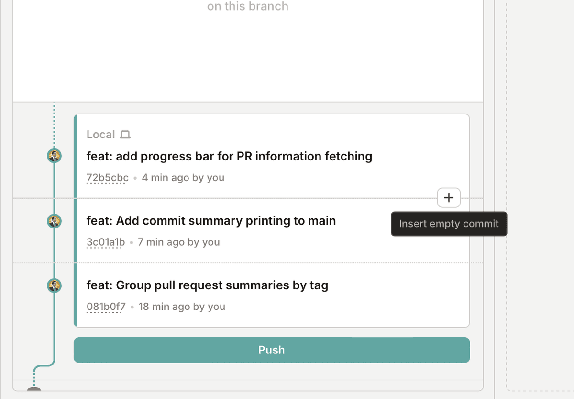Click the bottom avatar node in the commit graph
Screen dimensions: 574x399
point(54,285)
